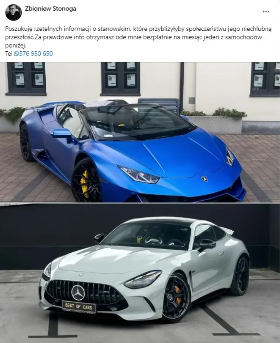Click the Mercedes star logo on the grille
This screenshot has height=343, width=280.
tap(78, 293)
